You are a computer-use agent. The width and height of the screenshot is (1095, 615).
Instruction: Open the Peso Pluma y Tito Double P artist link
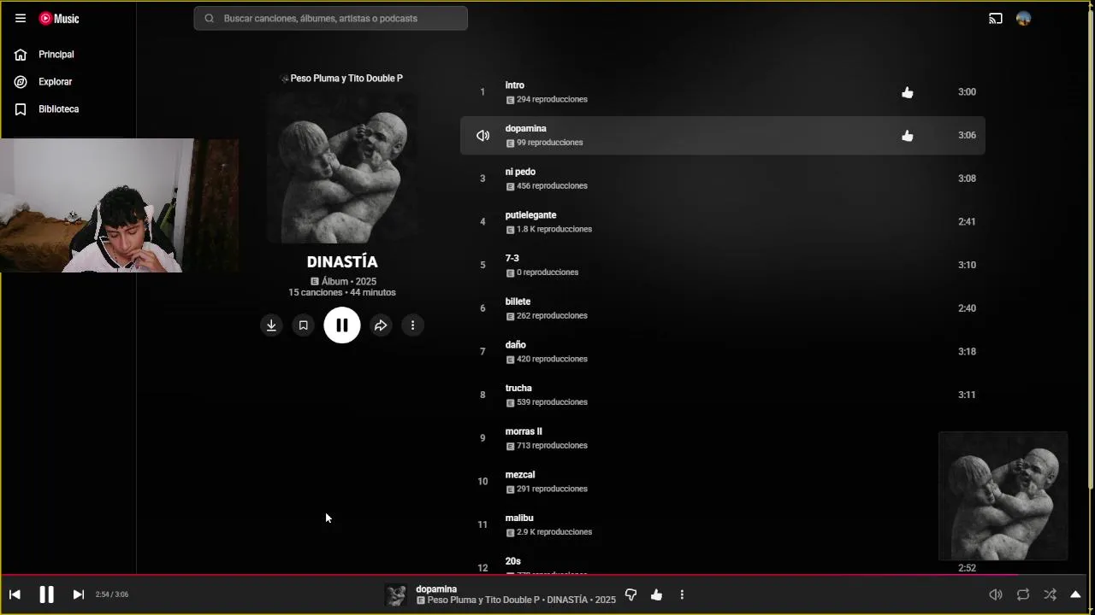click(x=346, y=78)
